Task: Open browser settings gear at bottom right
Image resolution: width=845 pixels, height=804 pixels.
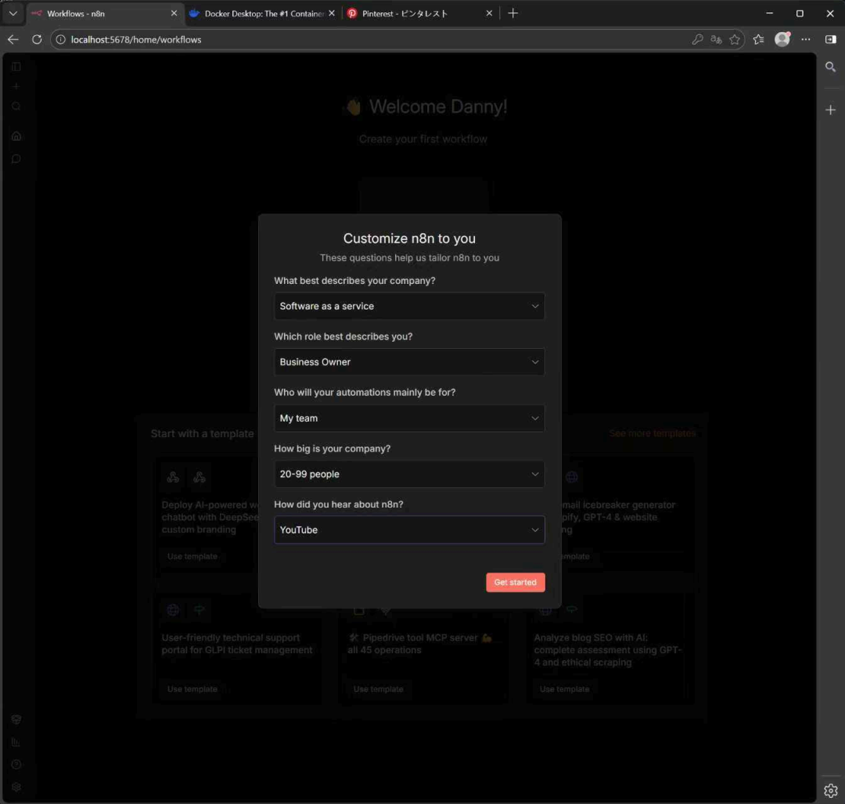Action: point(831,791)
